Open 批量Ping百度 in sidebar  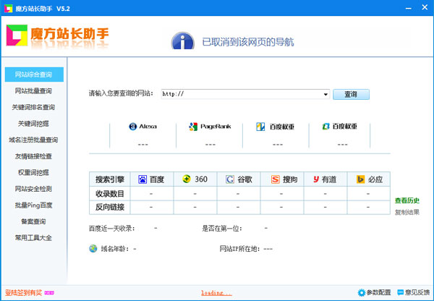(33, 205)
